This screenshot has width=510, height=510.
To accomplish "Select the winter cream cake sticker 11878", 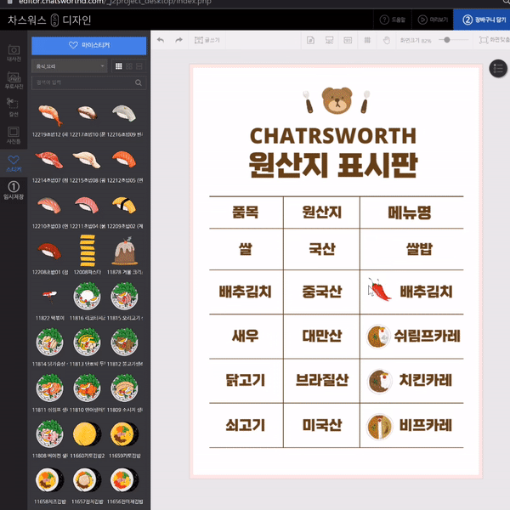I will 125,251.
